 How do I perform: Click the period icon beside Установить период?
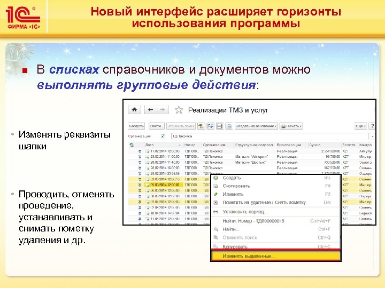pyautogui.click(x=216, y=212)
